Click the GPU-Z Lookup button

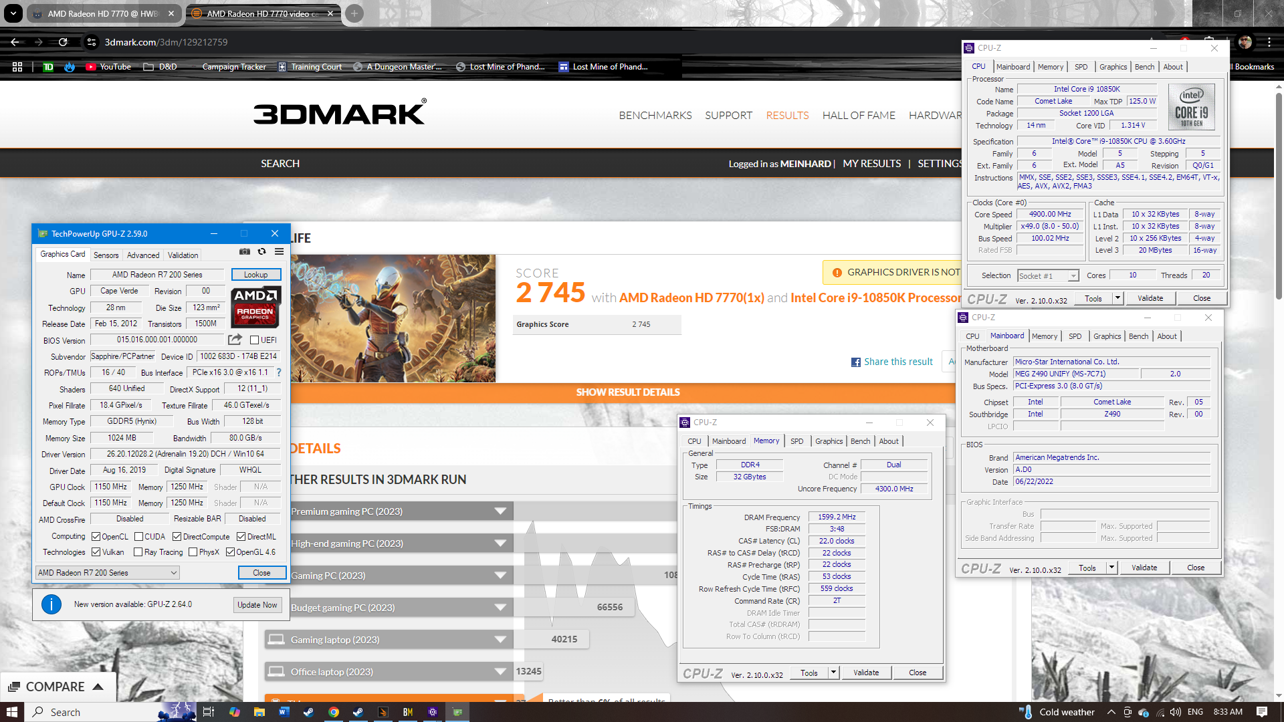click(255, 275)
